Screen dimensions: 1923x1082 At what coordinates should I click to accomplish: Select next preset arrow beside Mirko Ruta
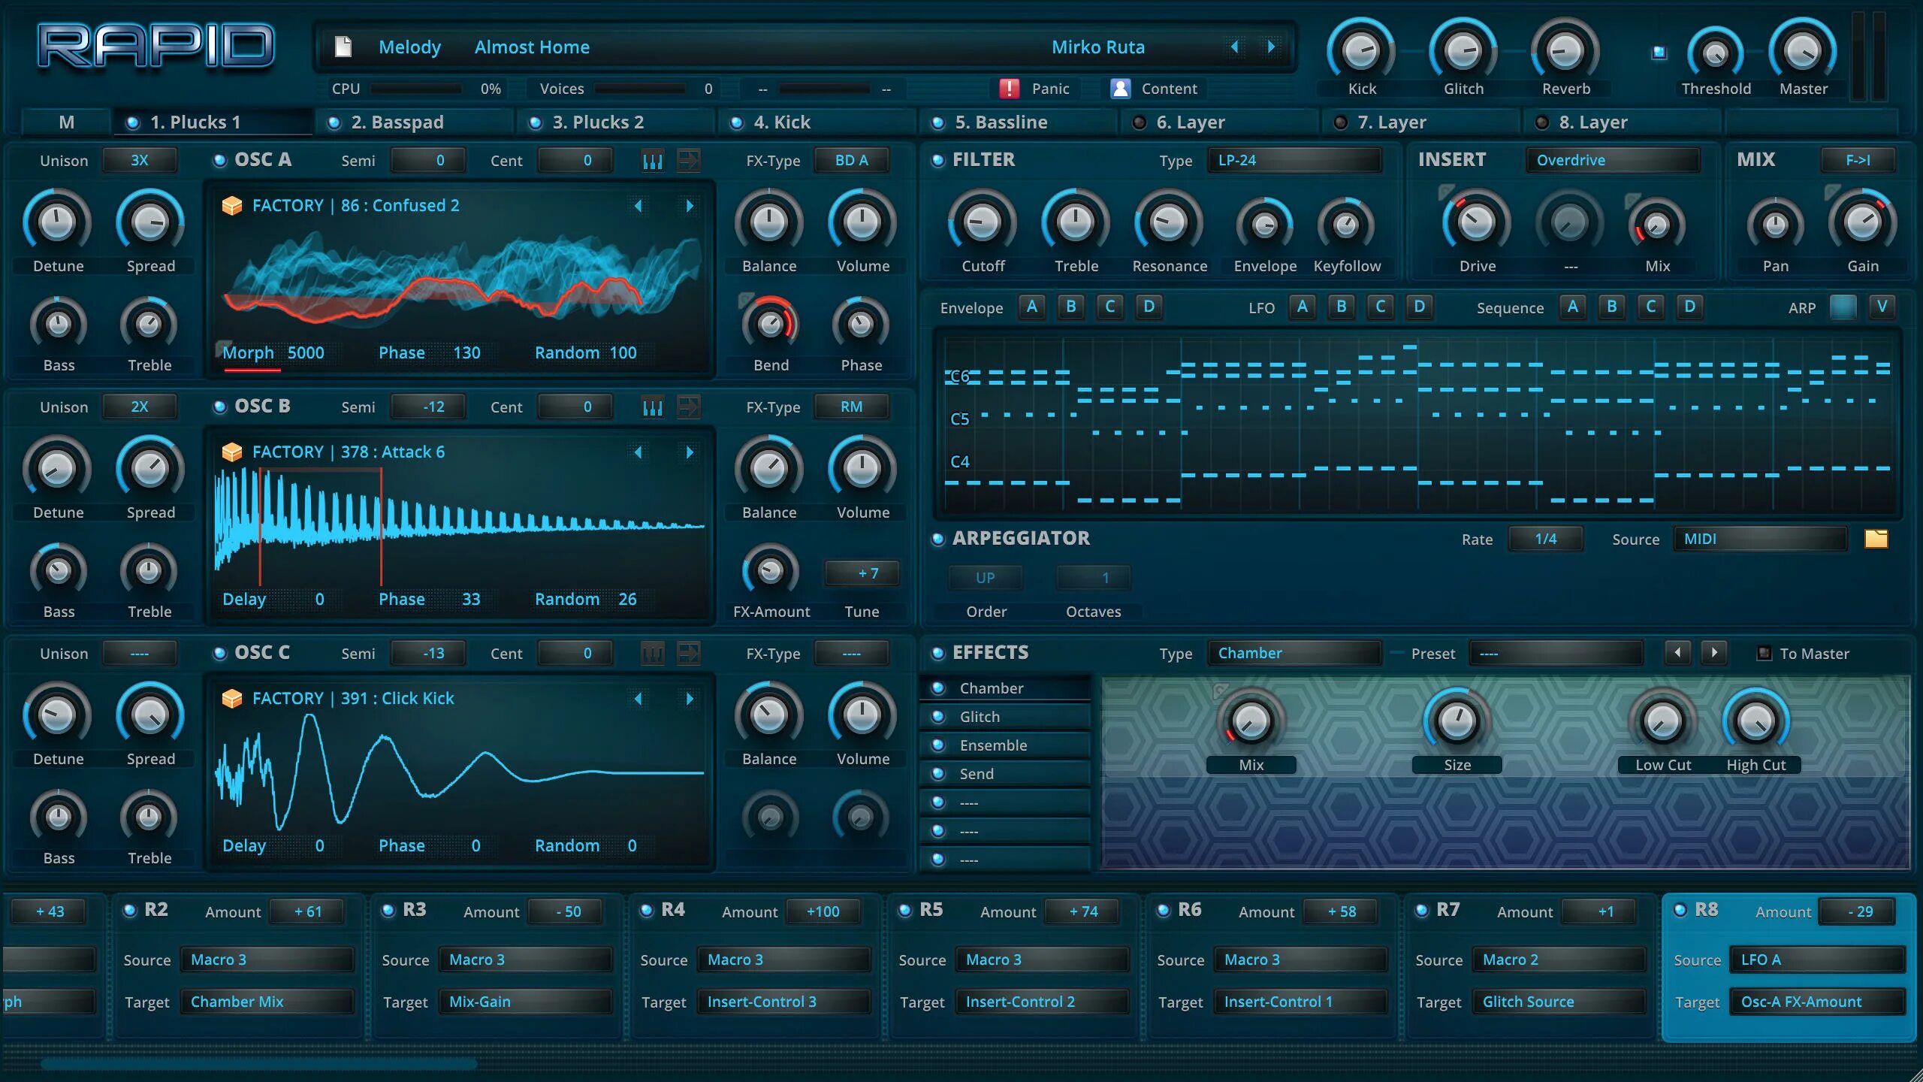(1271, 47)
